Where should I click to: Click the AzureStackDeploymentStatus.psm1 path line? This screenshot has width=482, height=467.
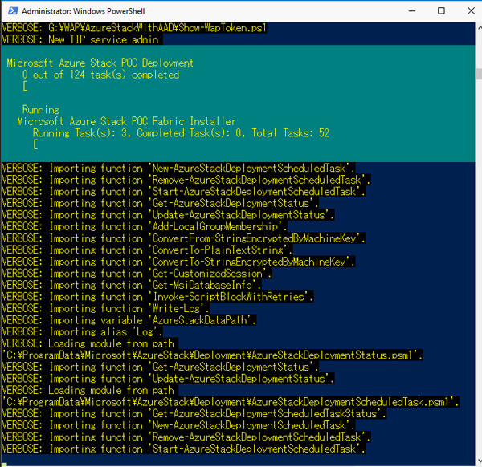coord(212,355)
